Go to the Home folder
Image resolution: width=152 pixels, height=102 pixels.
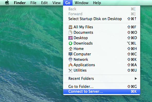[102, 49]
